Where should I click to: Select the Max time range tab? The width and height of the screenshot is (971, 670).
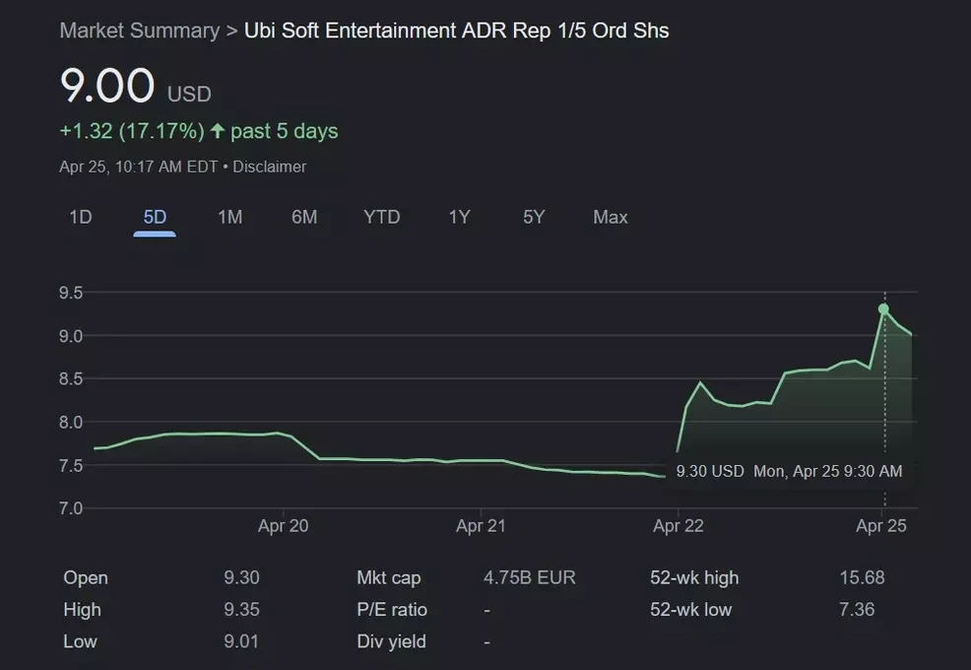pyautogui.click(x=610, y=217)
